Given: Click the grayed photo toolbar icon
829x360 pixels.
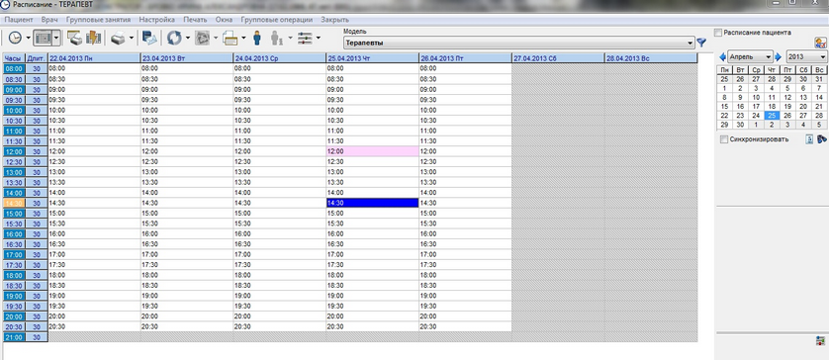Looking at the screenshot, I should (202, 38).
